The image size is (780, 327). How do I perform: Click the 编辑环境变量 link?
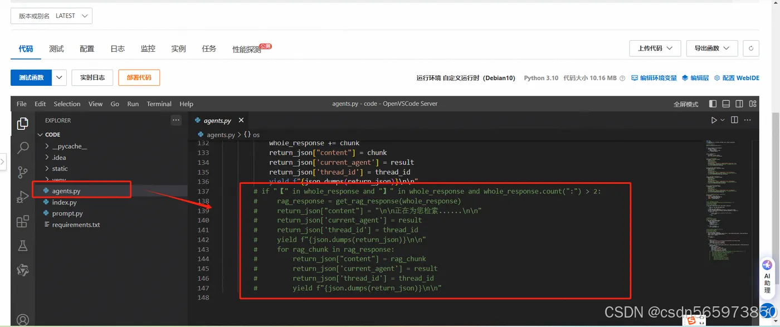pyautogui.click(x=654, y=78)
